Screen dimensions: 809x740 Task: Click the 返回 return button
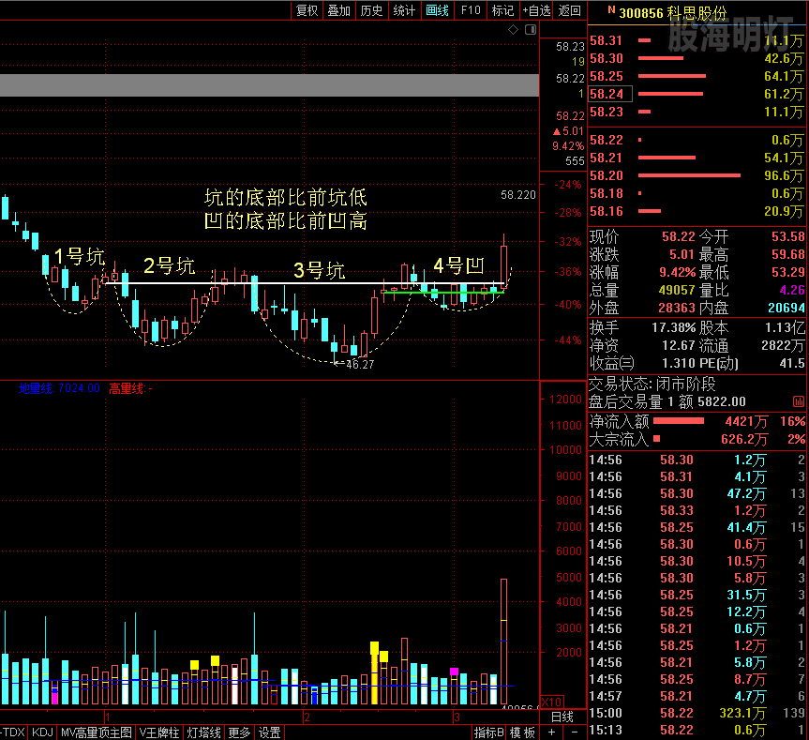[570, 10]
